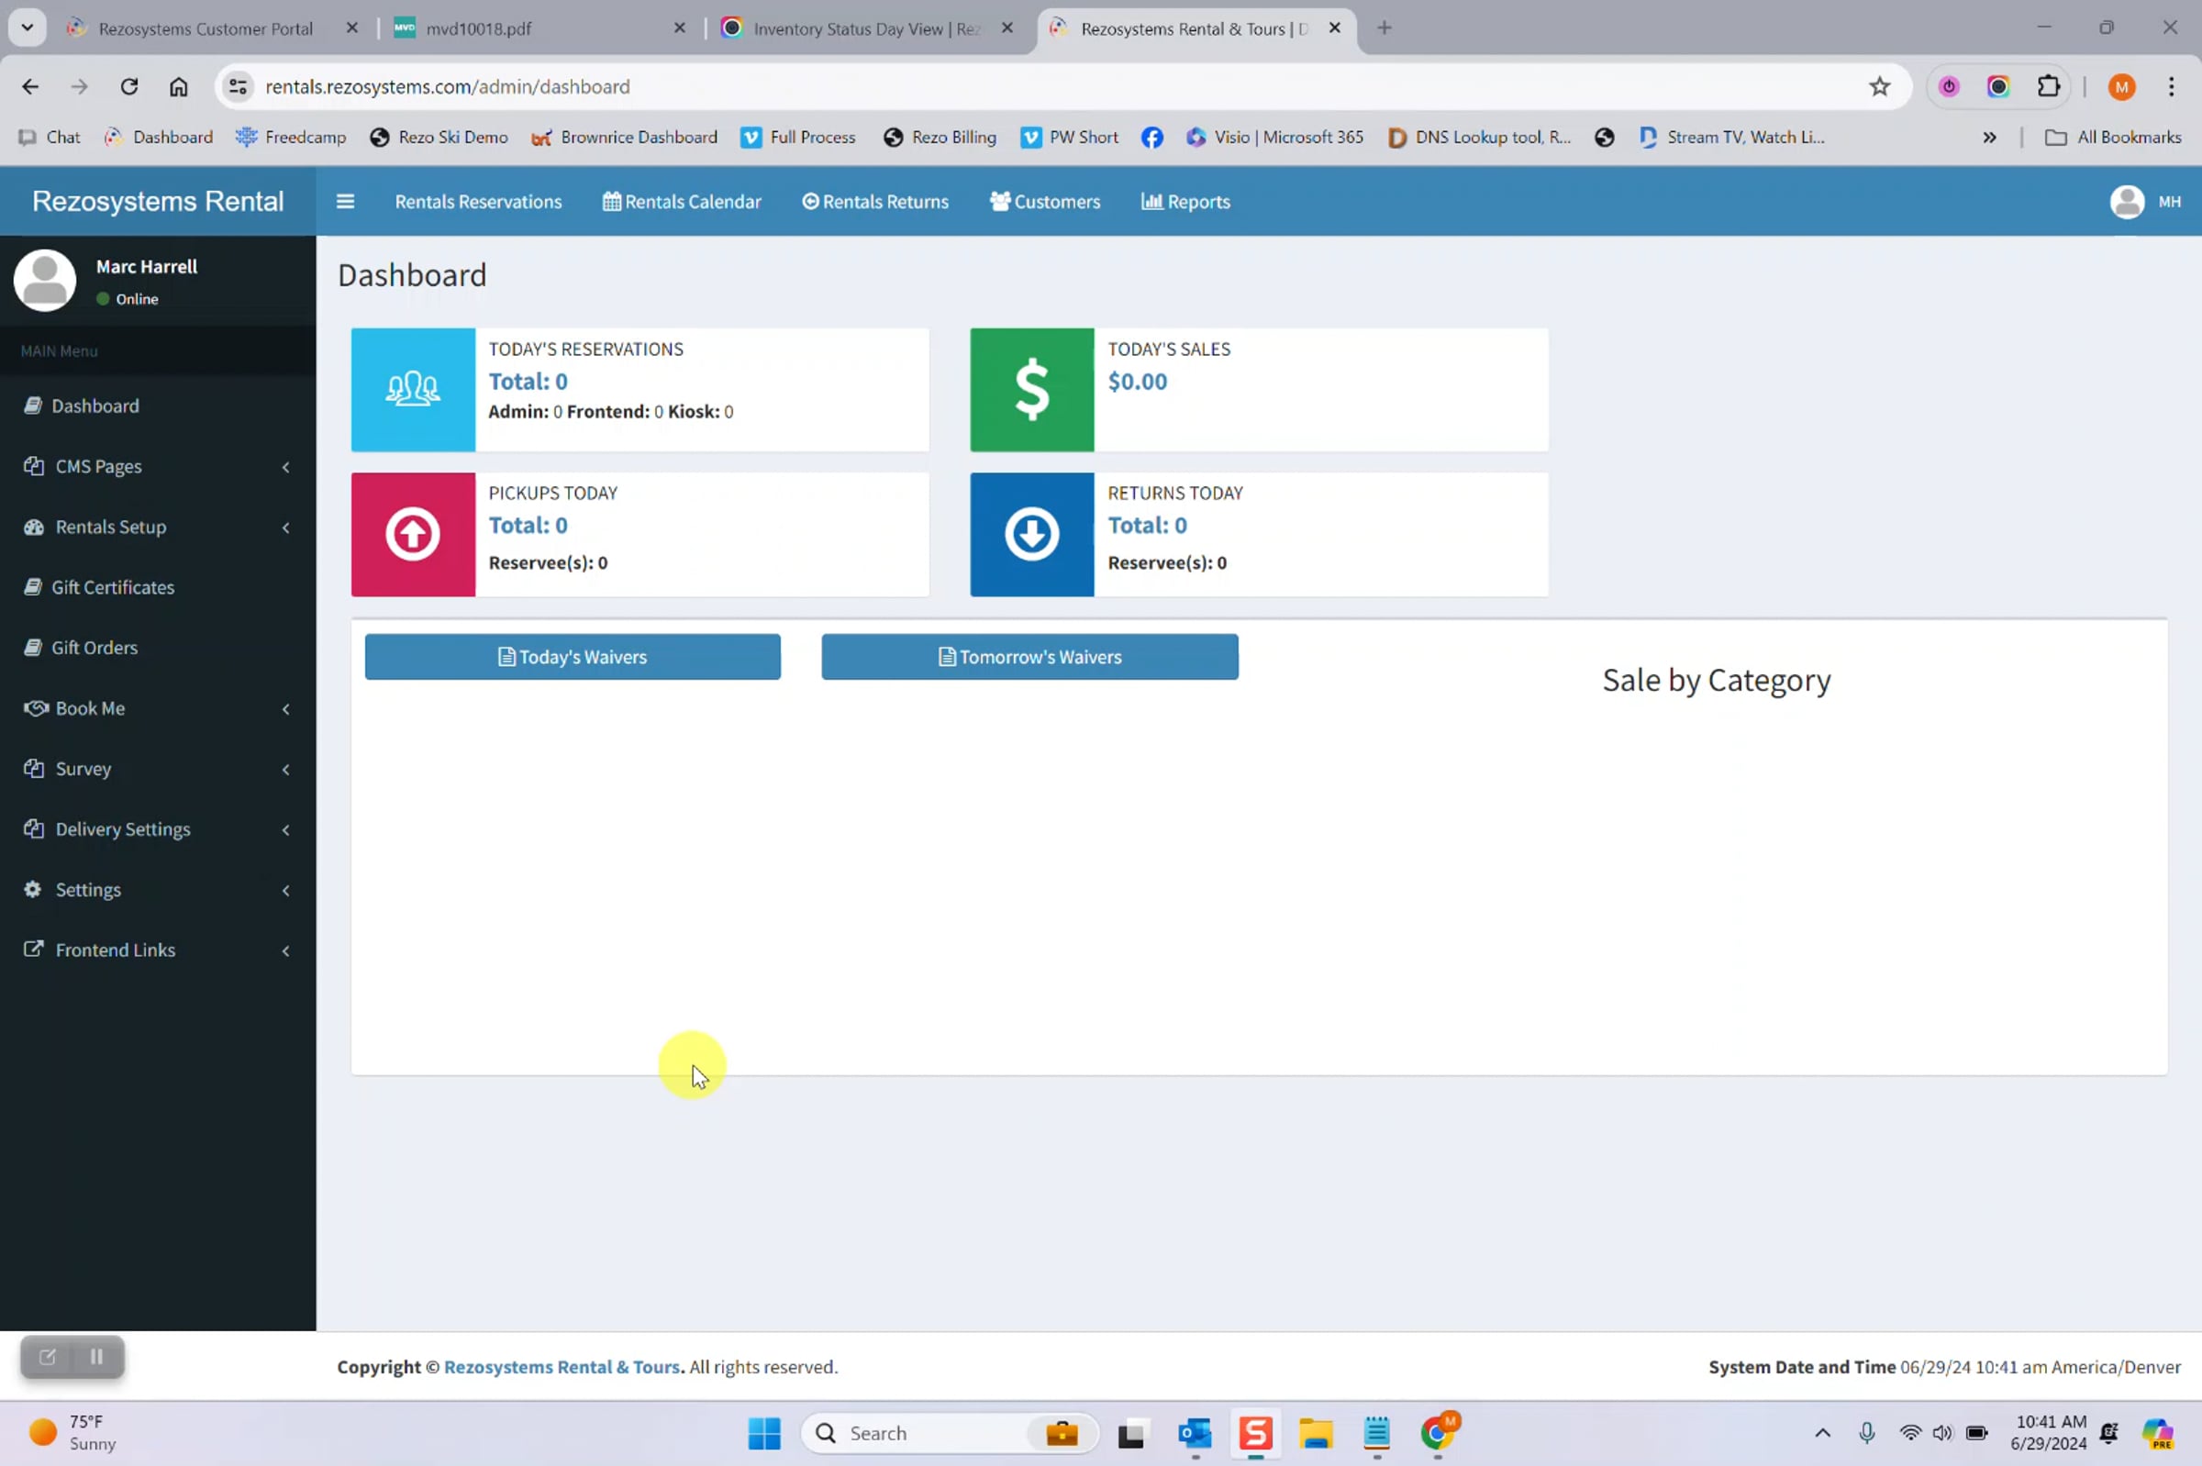This screenshot has width=2202, height=1466.
Task: Click the Rezosystems Rental logo text
Action: coord(157,201)
